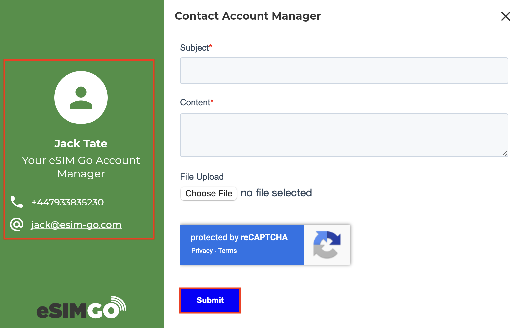Click the Content textarea resize handle
The height and width of the screenshot is (328, 527).
(x=505, y=153)
